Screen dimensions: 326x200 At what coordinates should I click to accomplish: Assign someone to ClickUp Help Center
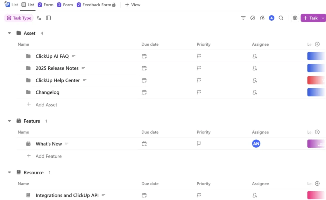(255, 80)
